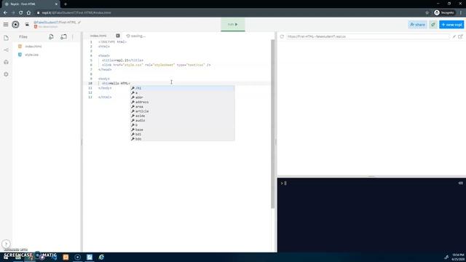This screenshot has width=466, height=262.
Task: Click the repl title @FakeStudent7/First-HTML
Action: (55, 23)
